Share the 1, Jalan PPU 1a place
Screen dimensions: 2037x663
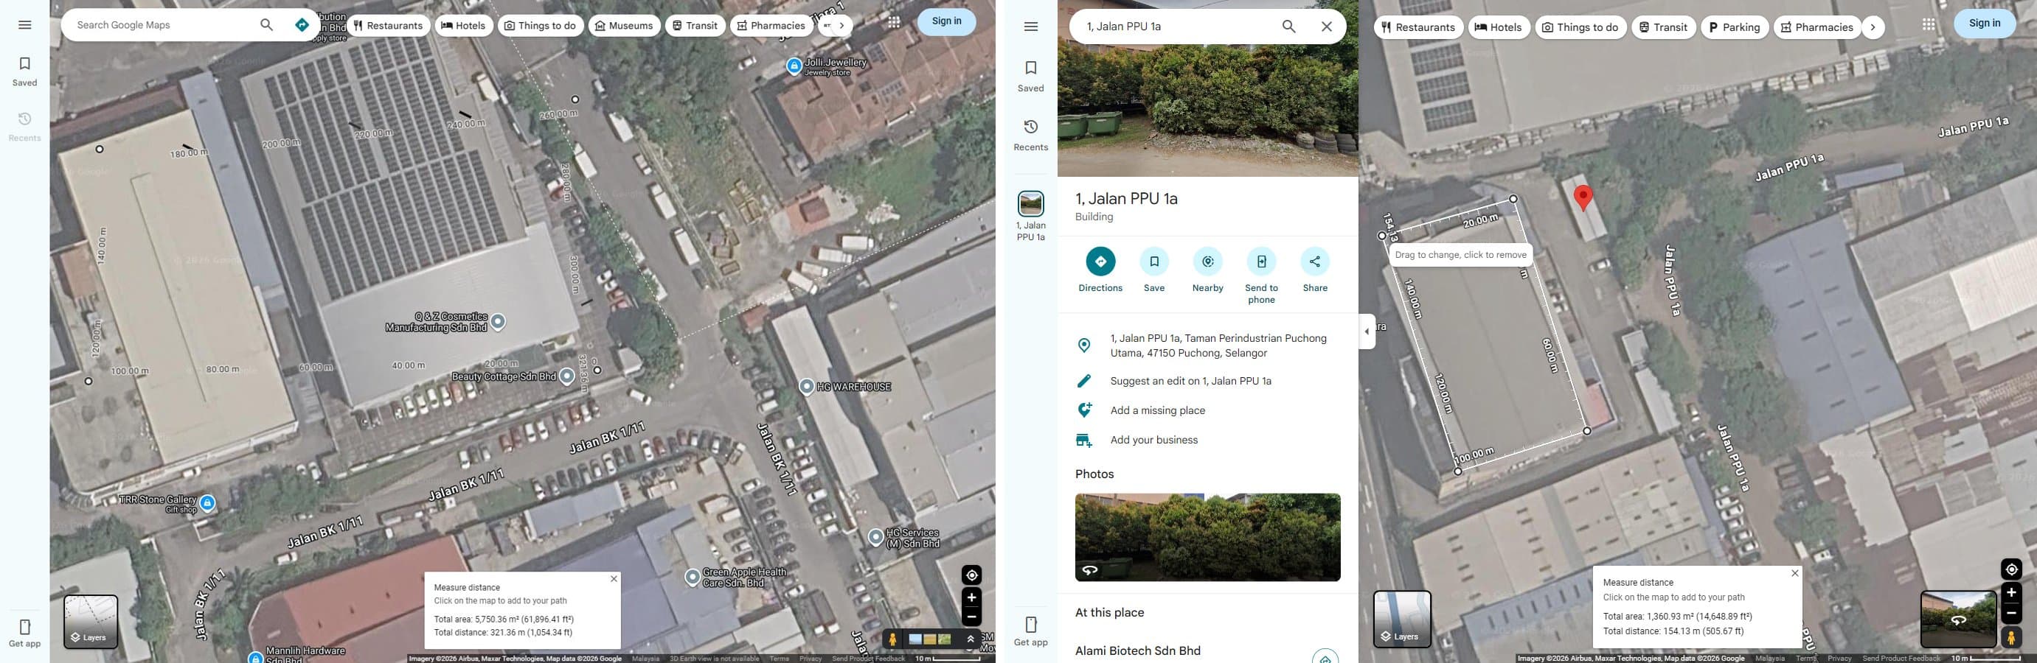click(1314, 270)
